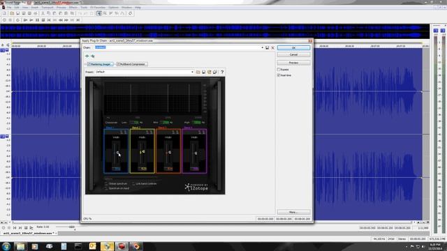The width and height of the screenshot is (447, 251).
Task: Click the Band 2 width slider handle
Action: (143, 152)
